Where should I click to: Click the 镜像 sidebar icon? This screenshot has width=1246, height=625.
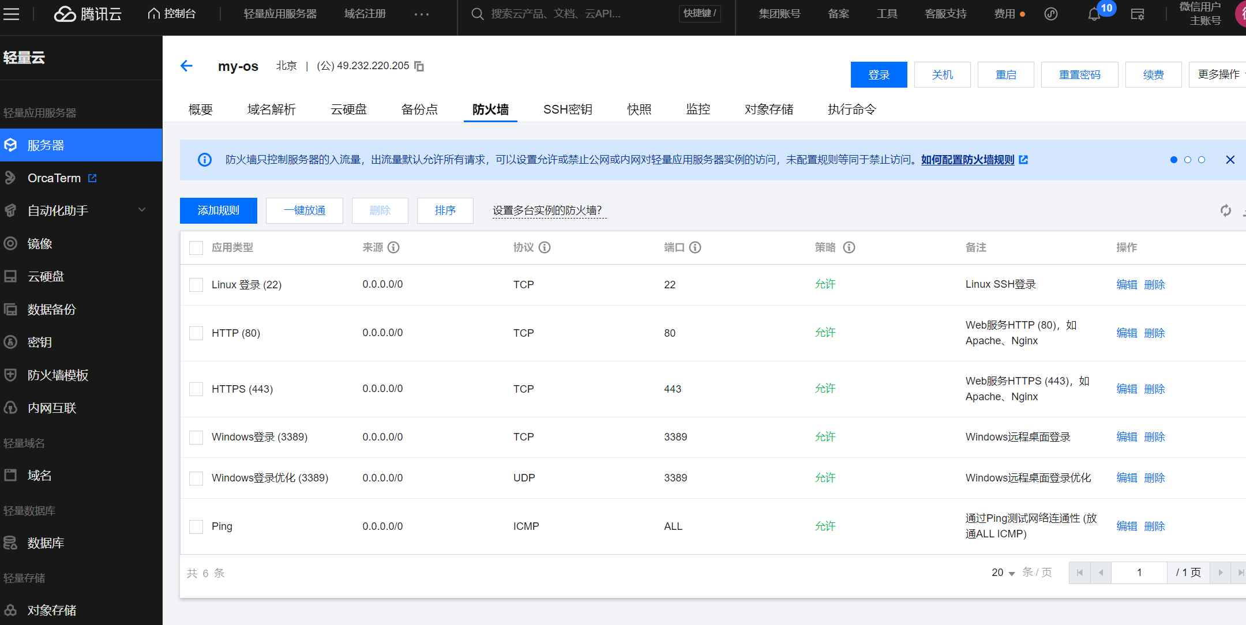pyautogui.click(x=10, y=243)
